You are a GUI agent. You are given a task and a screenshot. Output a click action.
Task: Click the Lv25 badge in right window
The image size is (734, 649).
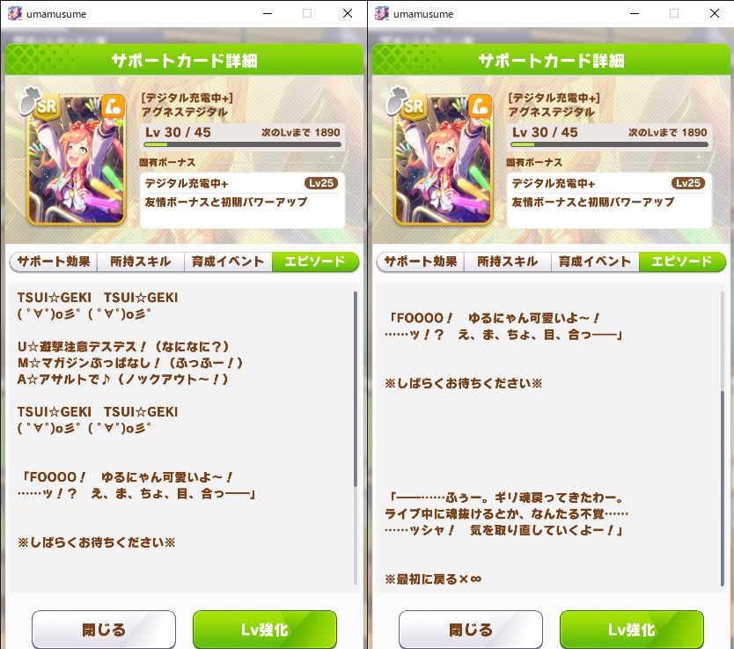(x=688, y=183)
